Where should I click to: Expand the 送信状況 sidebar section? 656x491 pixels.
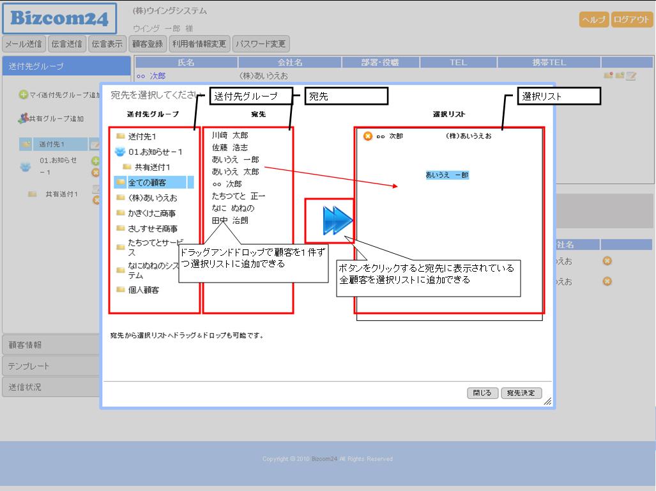[51, 387]
